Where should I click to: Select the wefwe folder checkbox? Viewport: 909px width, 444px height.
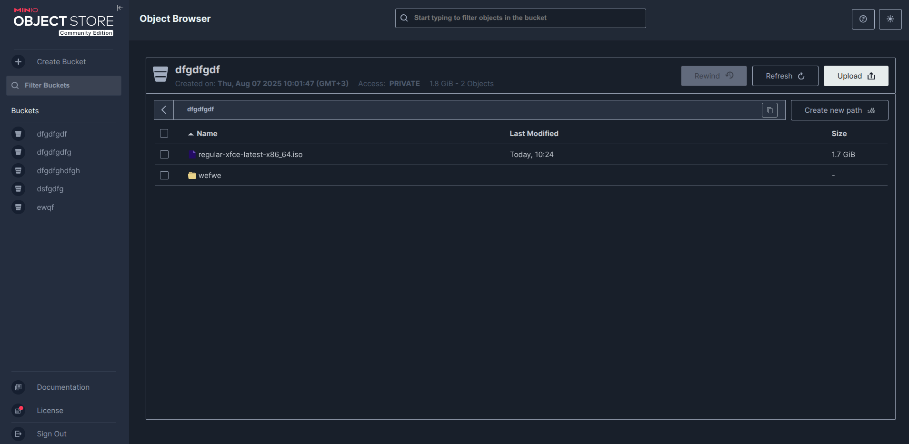[164, 176]
